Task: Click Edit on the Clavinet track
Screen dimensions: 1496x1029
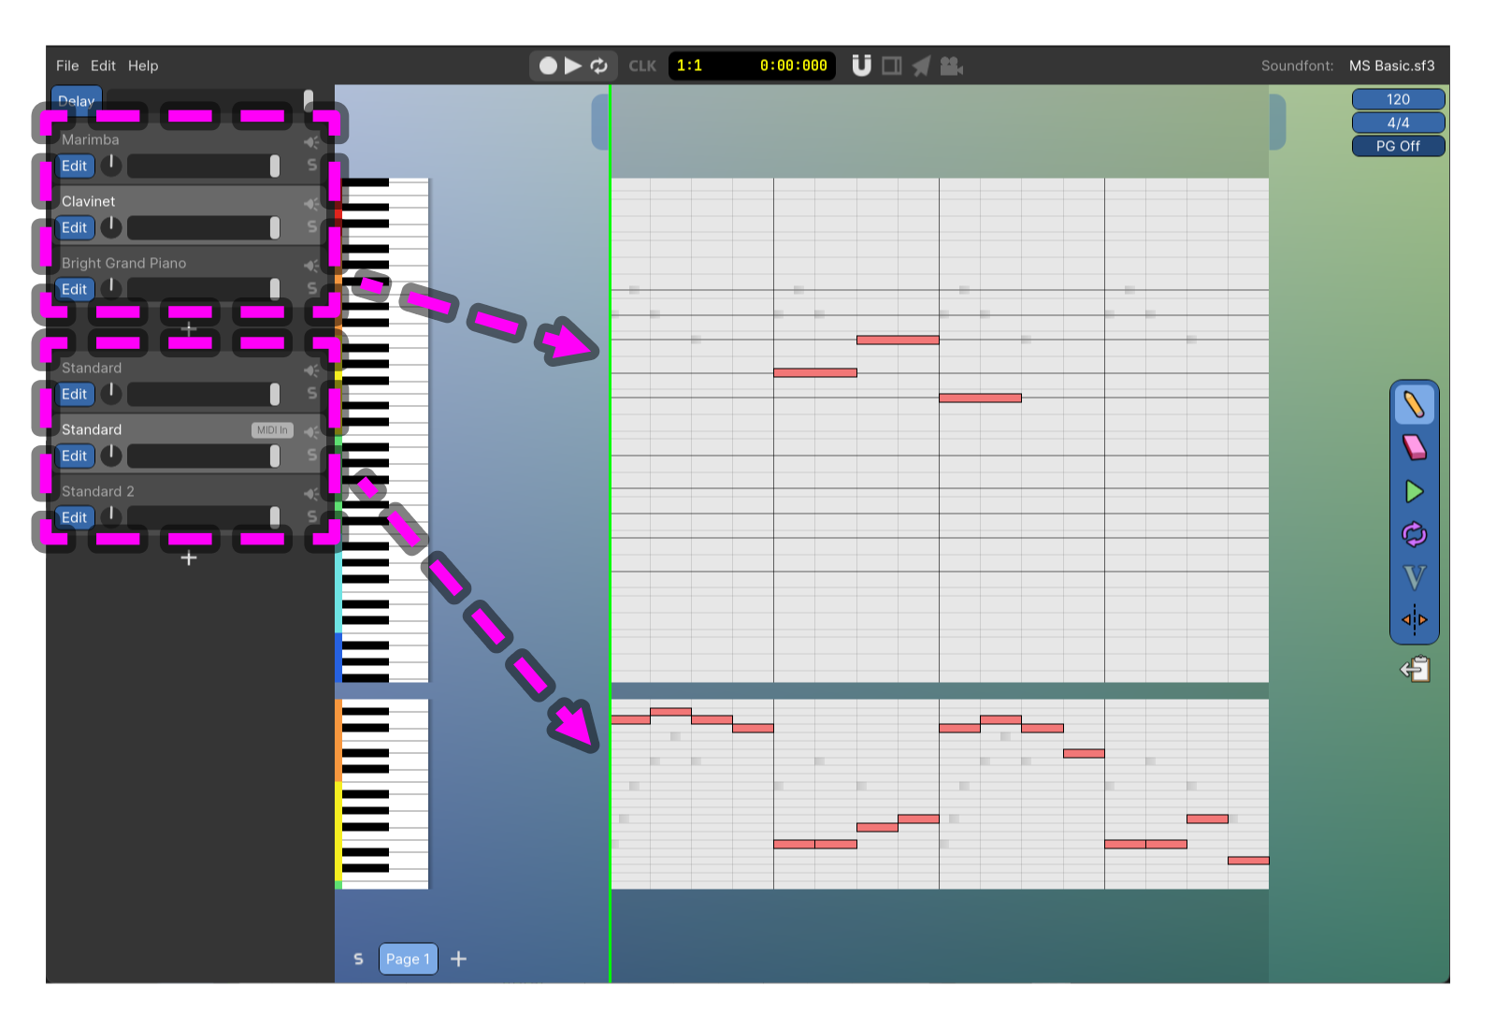Action: coord(75,227)
